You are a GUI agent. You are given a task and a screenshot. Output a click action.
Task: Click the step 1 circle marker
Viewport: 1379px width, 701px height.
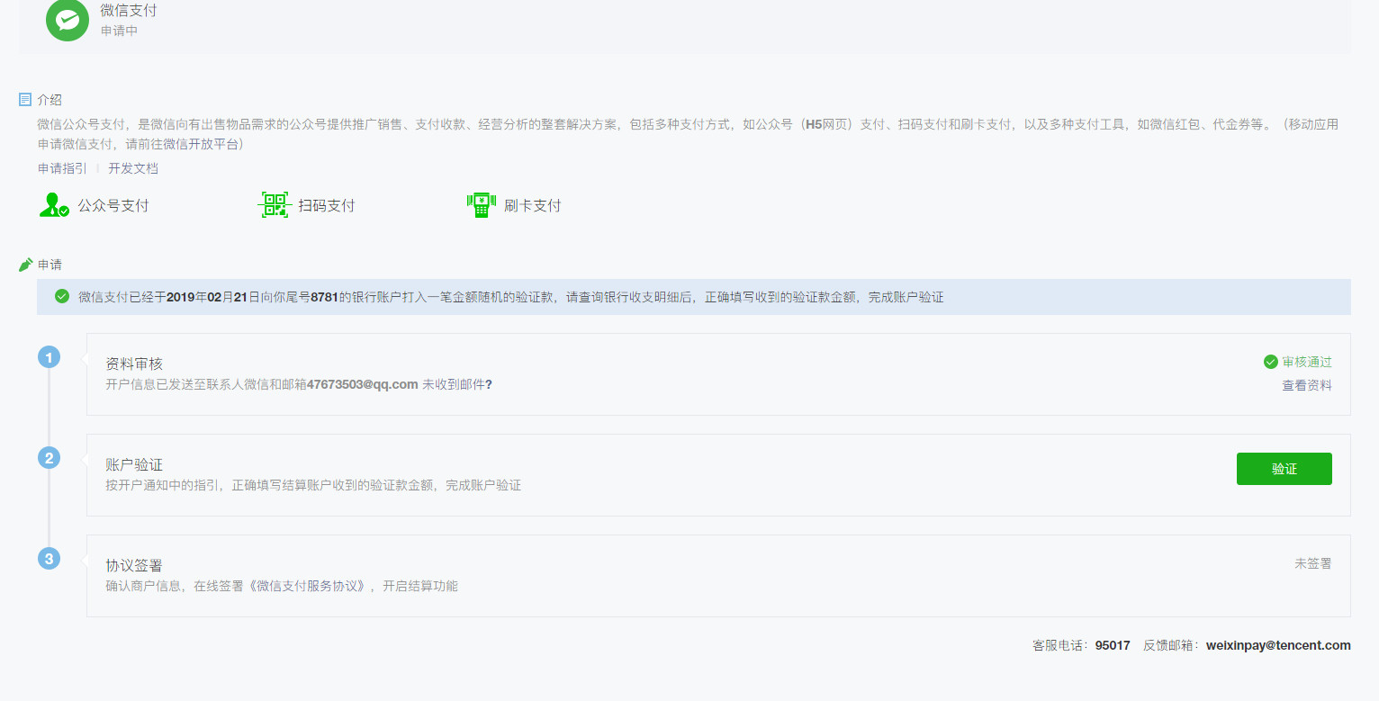click(49, 357)
